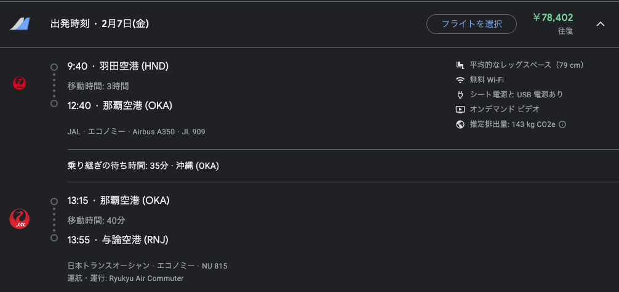The width and height of the screenshot is (619, 292).
Task: Click the フライトを選択 button
Action: click(x=471, y=24)
